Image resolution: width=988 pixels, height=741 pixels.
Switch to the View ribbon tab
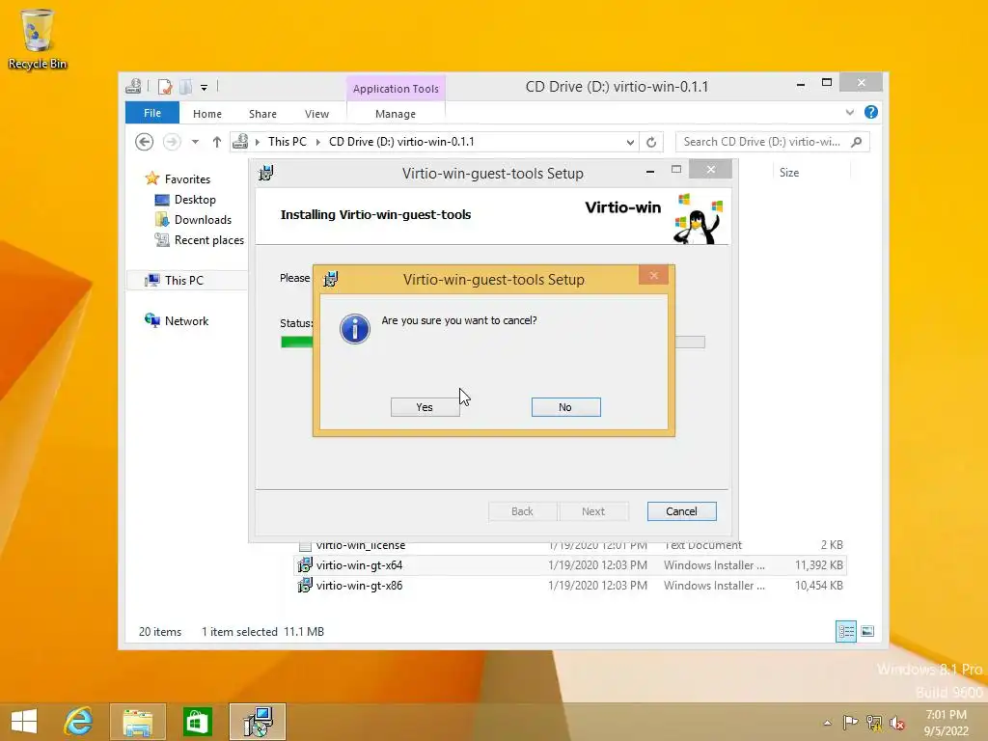click(316, 114)
